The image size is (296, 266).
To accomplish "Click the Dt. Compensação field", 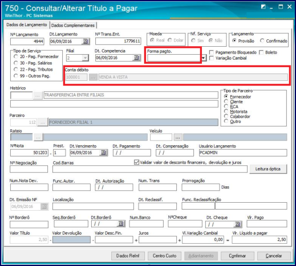I will click(x=175, y=153).
